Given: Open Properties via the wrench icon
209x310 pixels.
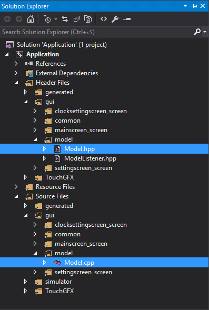Looking at the screenshot, I should (x=115, y=19).
